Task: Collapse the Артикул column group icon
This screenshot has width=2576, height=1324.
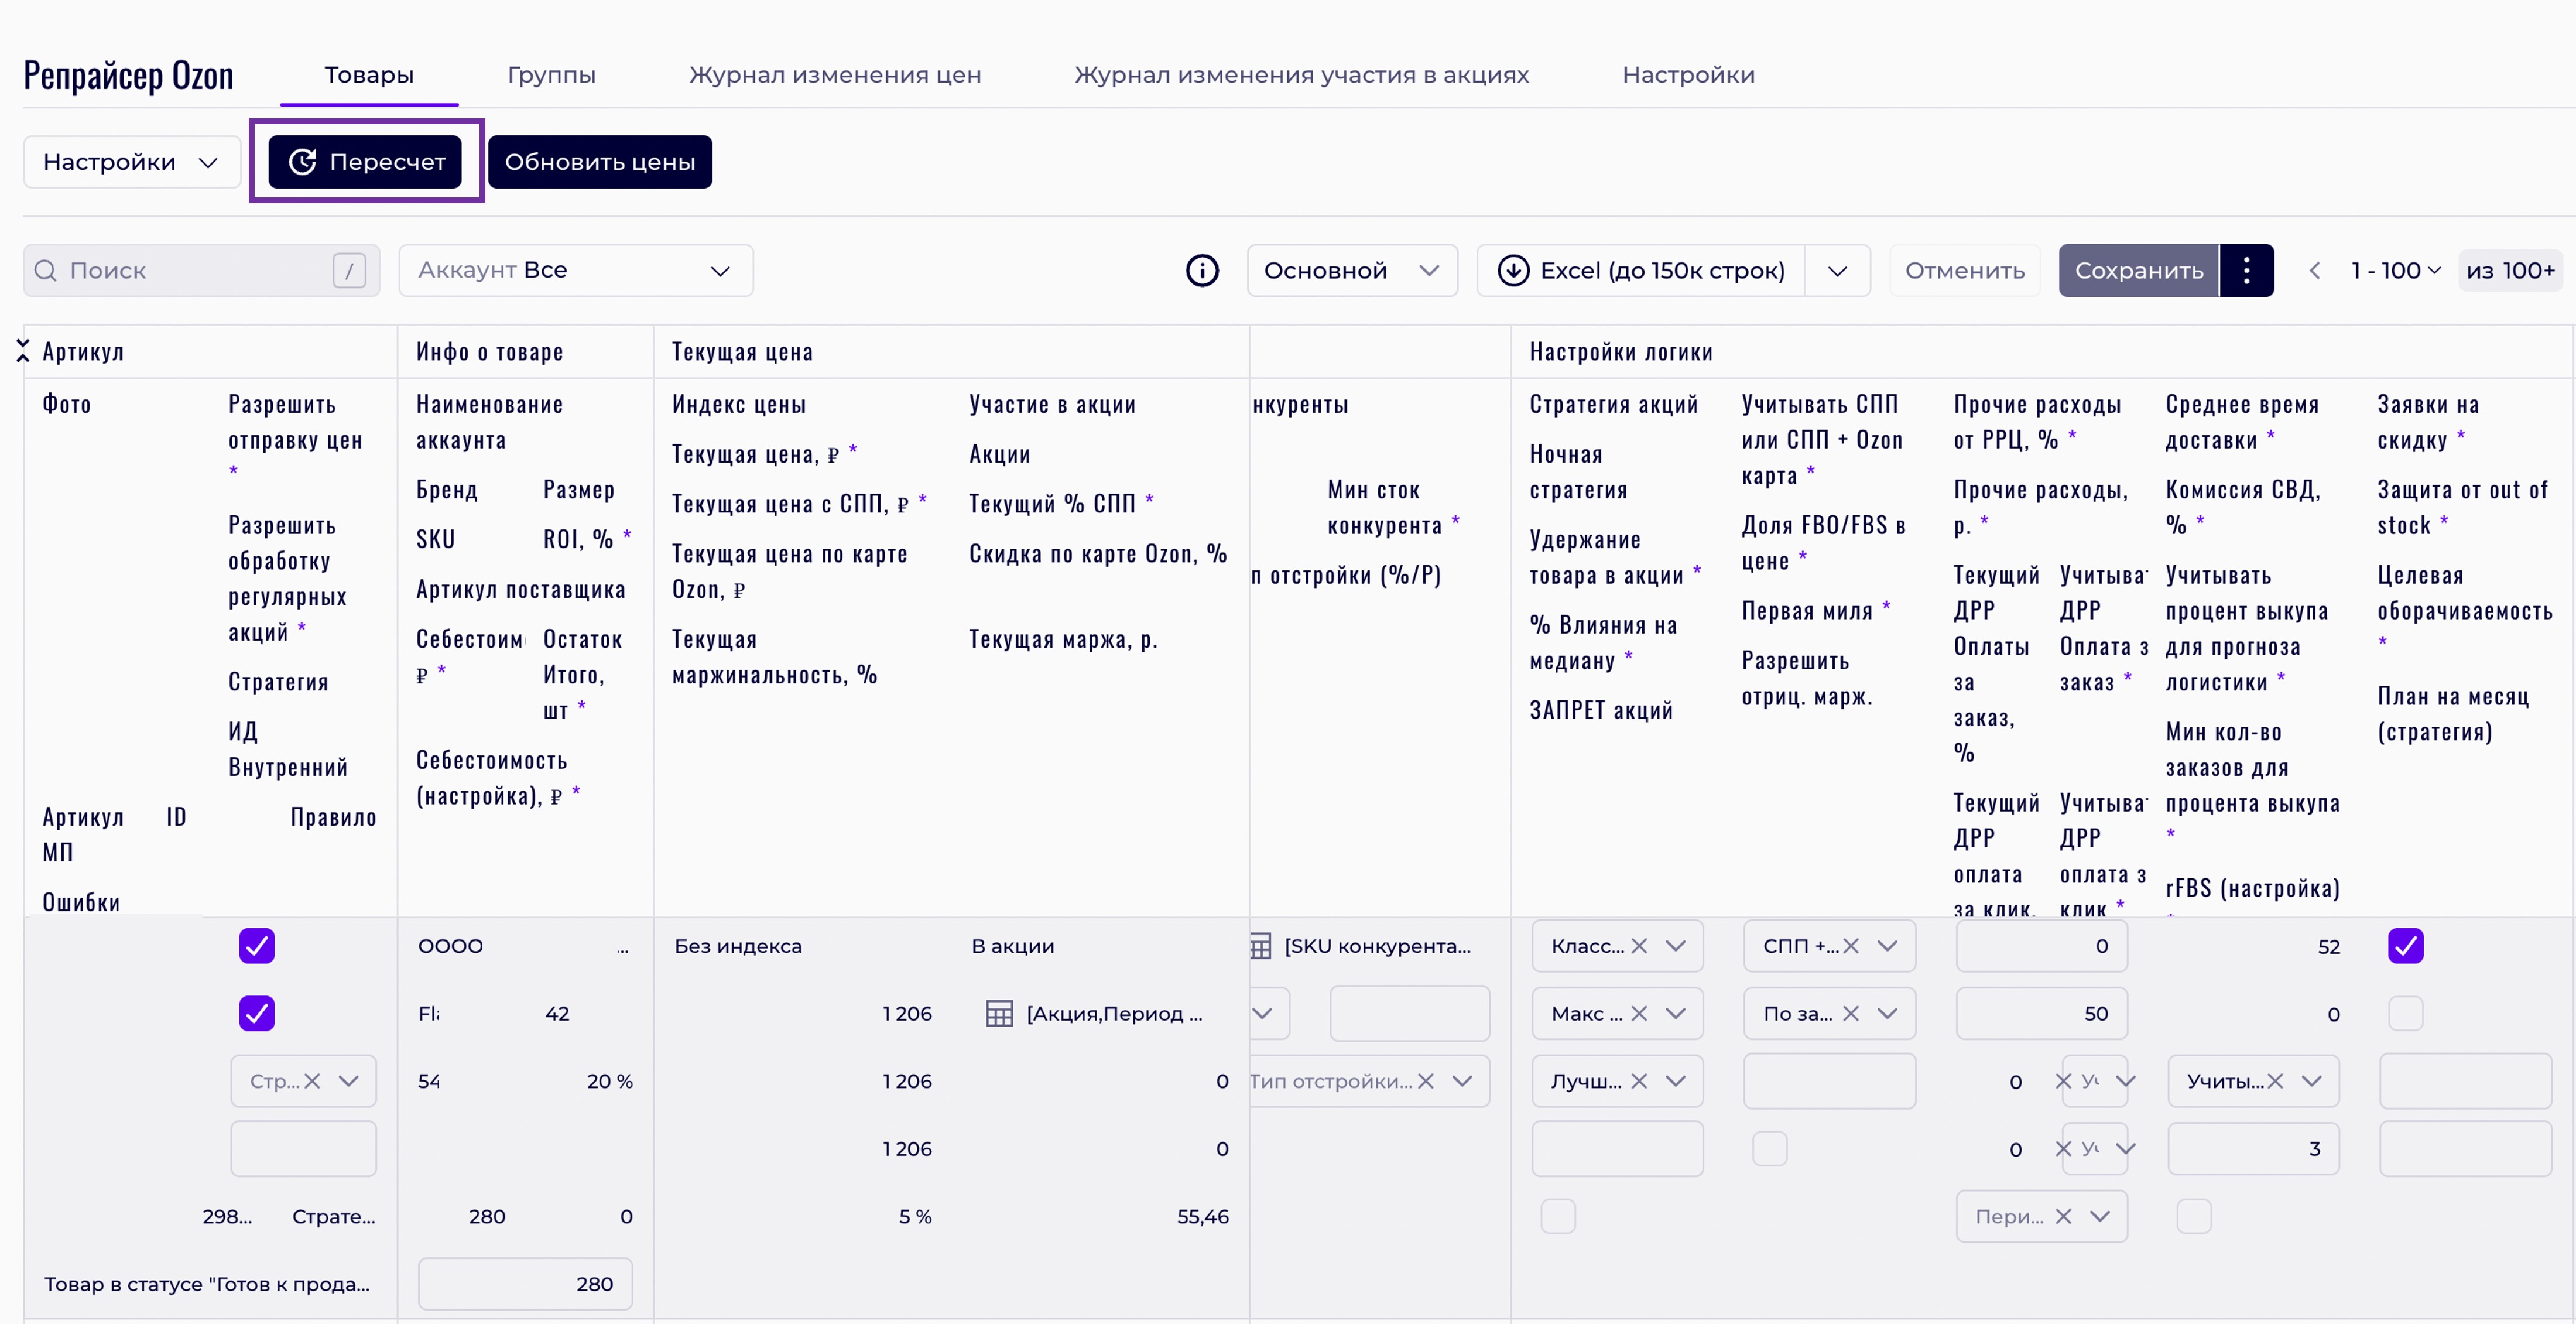Action: click(22, 351)
